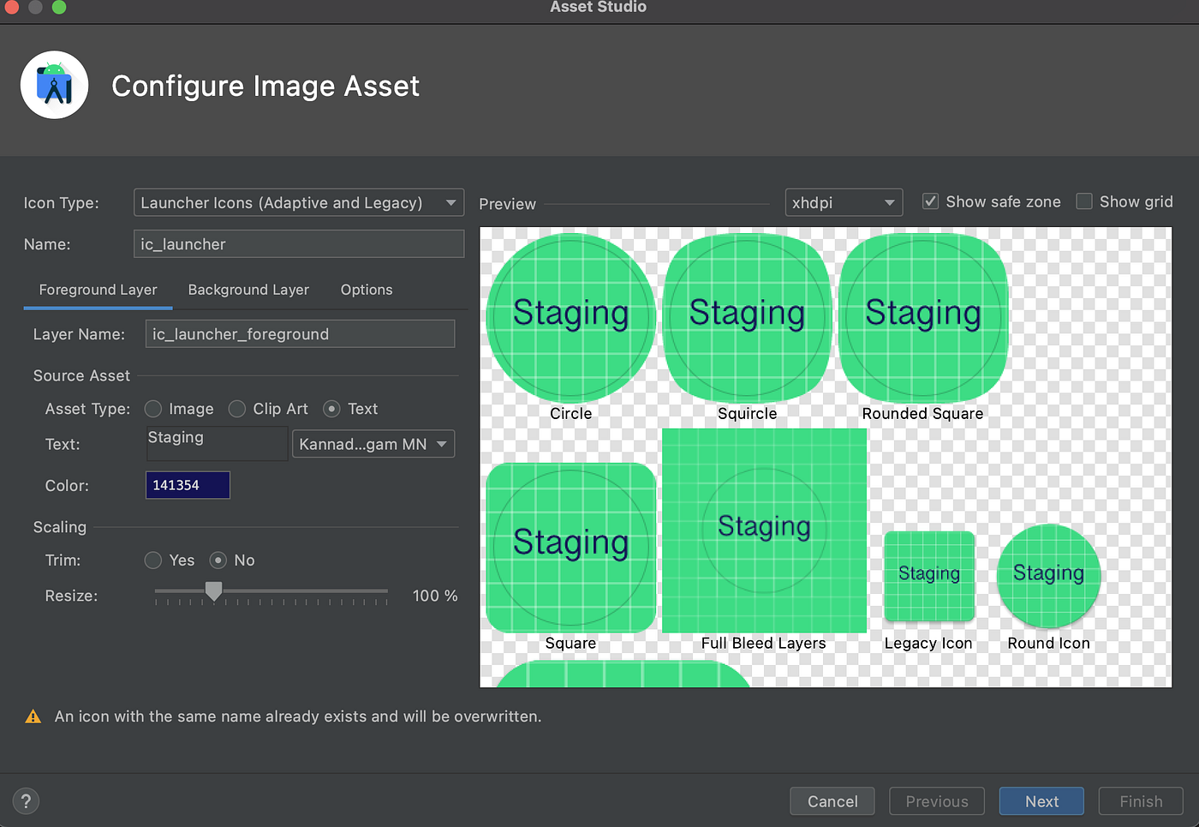Image resolution: width=1199 pixels, height=827 pixels.
Task: Open the Options tab
Action: [367, 290]
